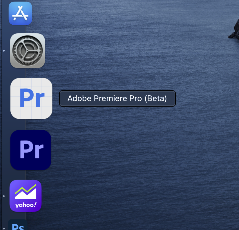
Task: Open Adobe Premiere Pro (Beta) icon
Action: pyautogui.click(x=31, y=98)
